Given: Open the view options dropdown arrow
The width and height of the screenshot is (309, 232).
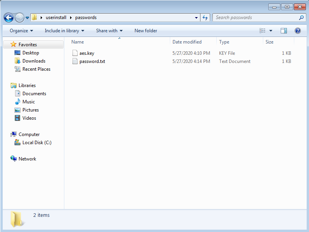Looking at the screenshot, I should click(x=271, y=31).
